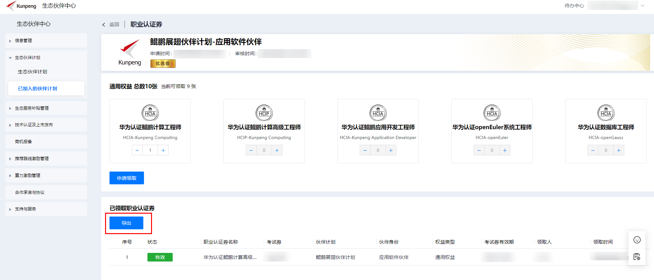
Task: Open 合作承诺与协议 in sidebar
Action: (46, 192)
